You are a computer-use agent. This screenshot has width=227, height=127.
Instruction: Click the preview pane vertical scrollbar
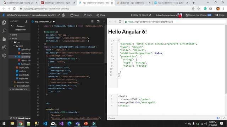(226, 59)
